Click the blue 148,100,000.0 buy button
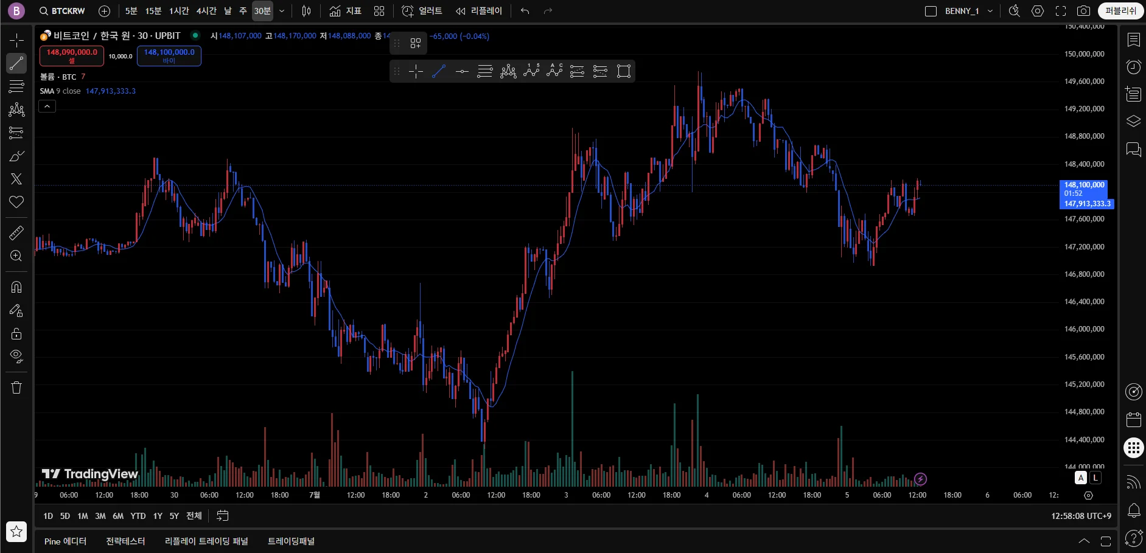This screenshot has width=1146, height=553. pyautogui.click(x=169, y=56)
